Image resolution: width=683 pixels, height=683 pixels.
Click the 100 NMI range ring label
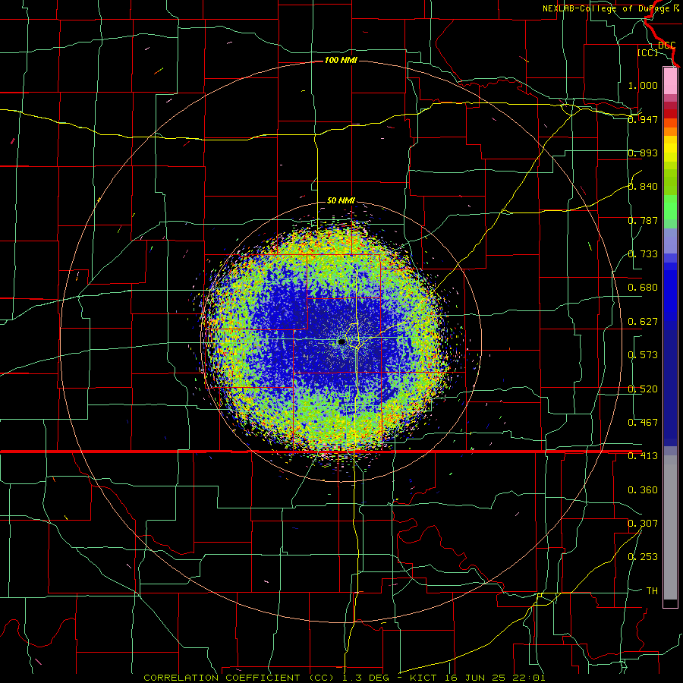(x=341, y=60)
